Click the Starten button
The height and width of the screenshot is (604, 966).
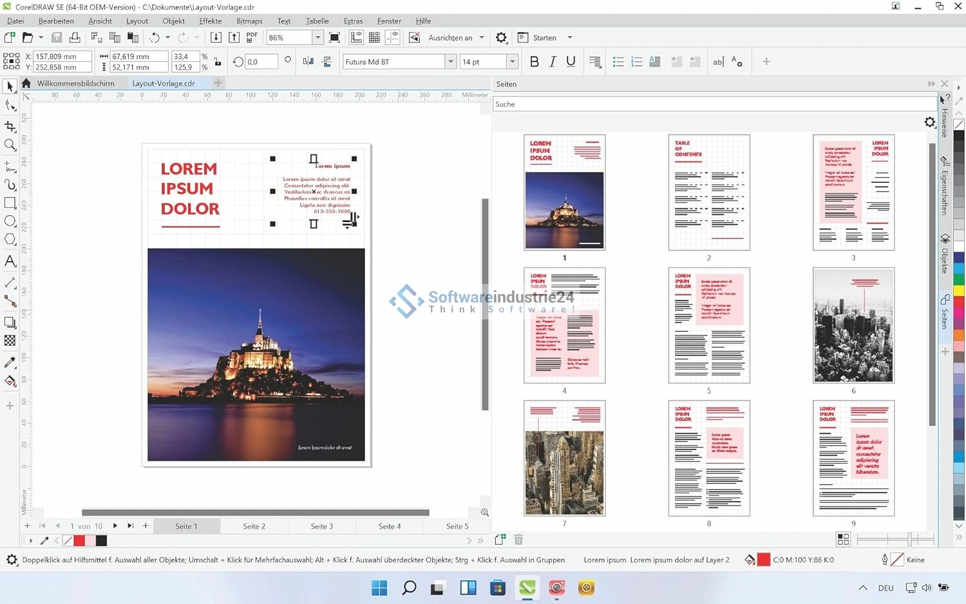(544, 37)
